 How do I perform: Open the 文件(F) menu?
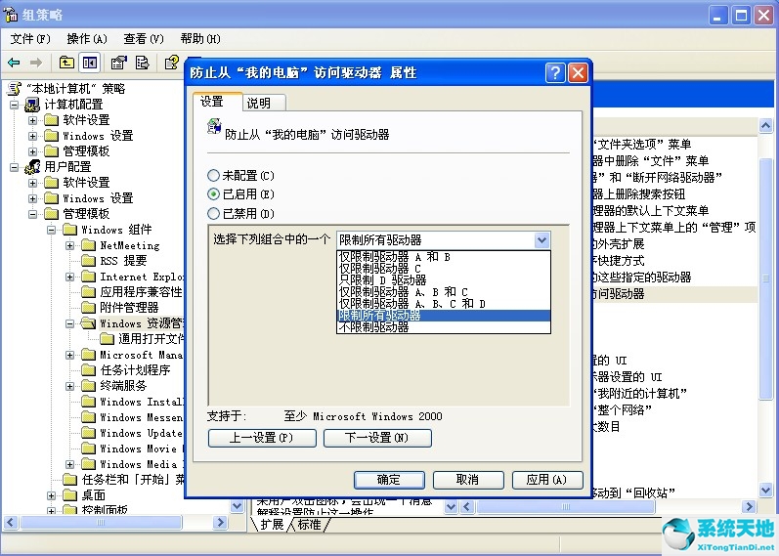(30, 39)
